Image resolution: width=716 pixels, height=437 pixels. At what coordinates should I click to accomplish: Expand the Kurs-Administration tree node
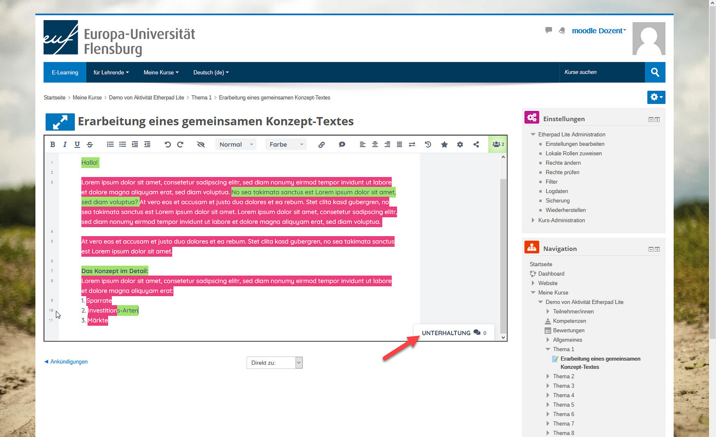[x=533, y=220]
